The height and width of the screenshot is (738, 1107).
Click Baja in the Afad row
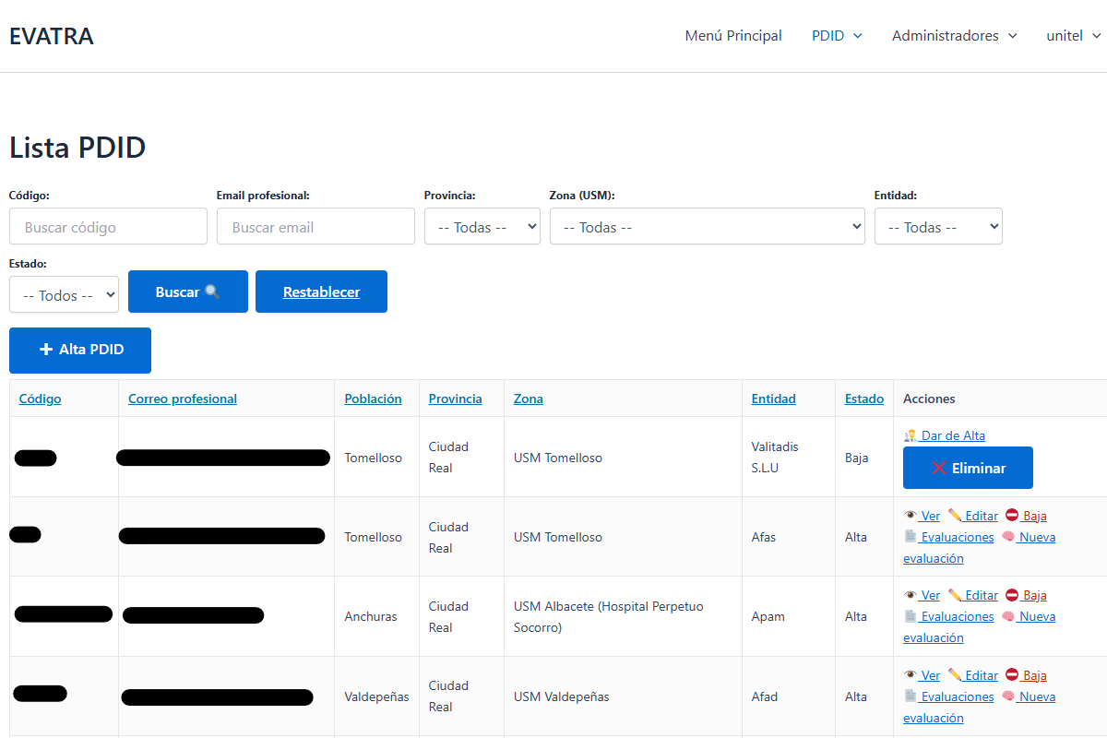1026,675
